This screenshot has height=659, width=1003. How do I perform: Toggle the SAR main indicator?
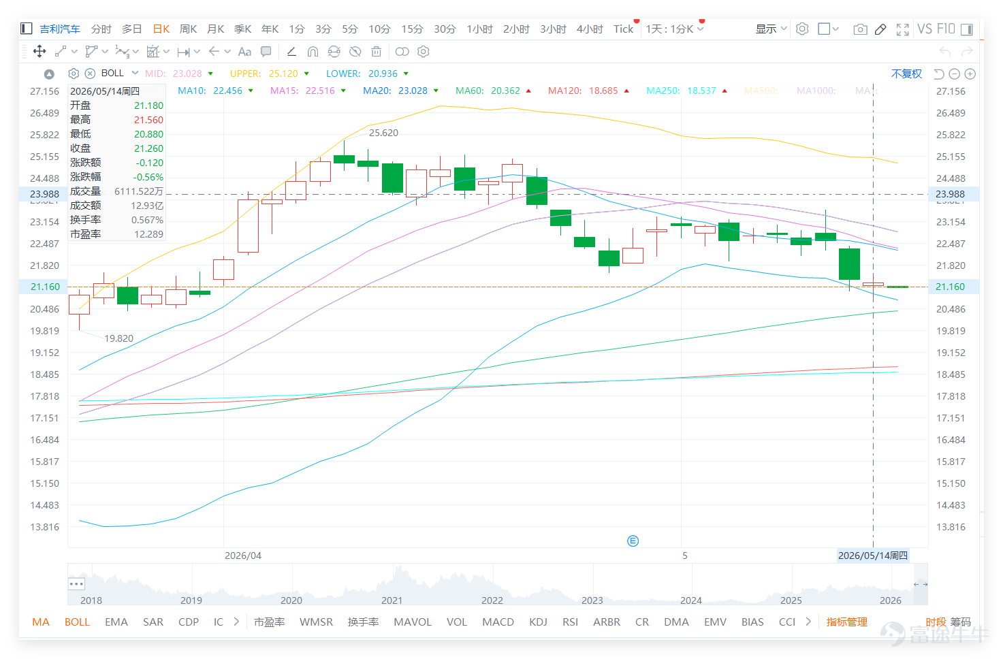(x=153, y=622)
